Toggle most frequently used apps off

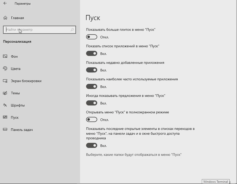coord(92,86)
